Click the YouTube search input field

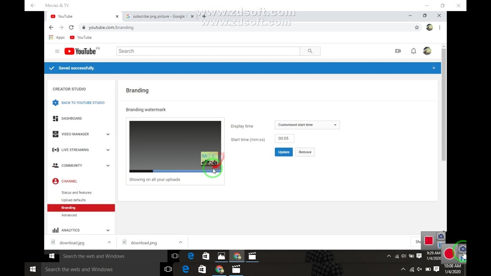[x=208, y=51]
